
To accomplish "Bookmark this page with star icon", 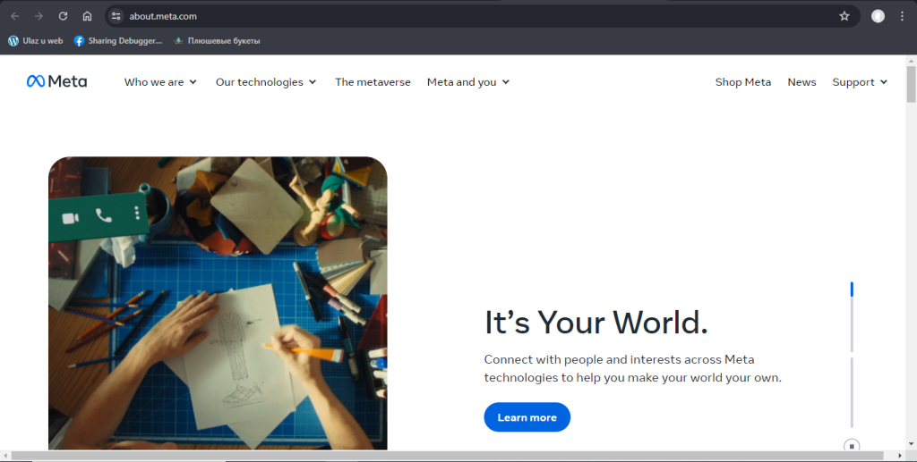I will (x=844, y=16).
